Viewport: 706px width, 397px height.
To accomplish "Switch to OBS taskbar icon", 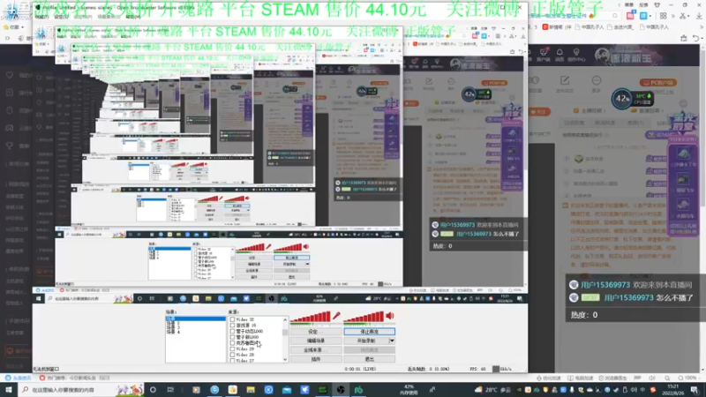I will coord(341,390).
